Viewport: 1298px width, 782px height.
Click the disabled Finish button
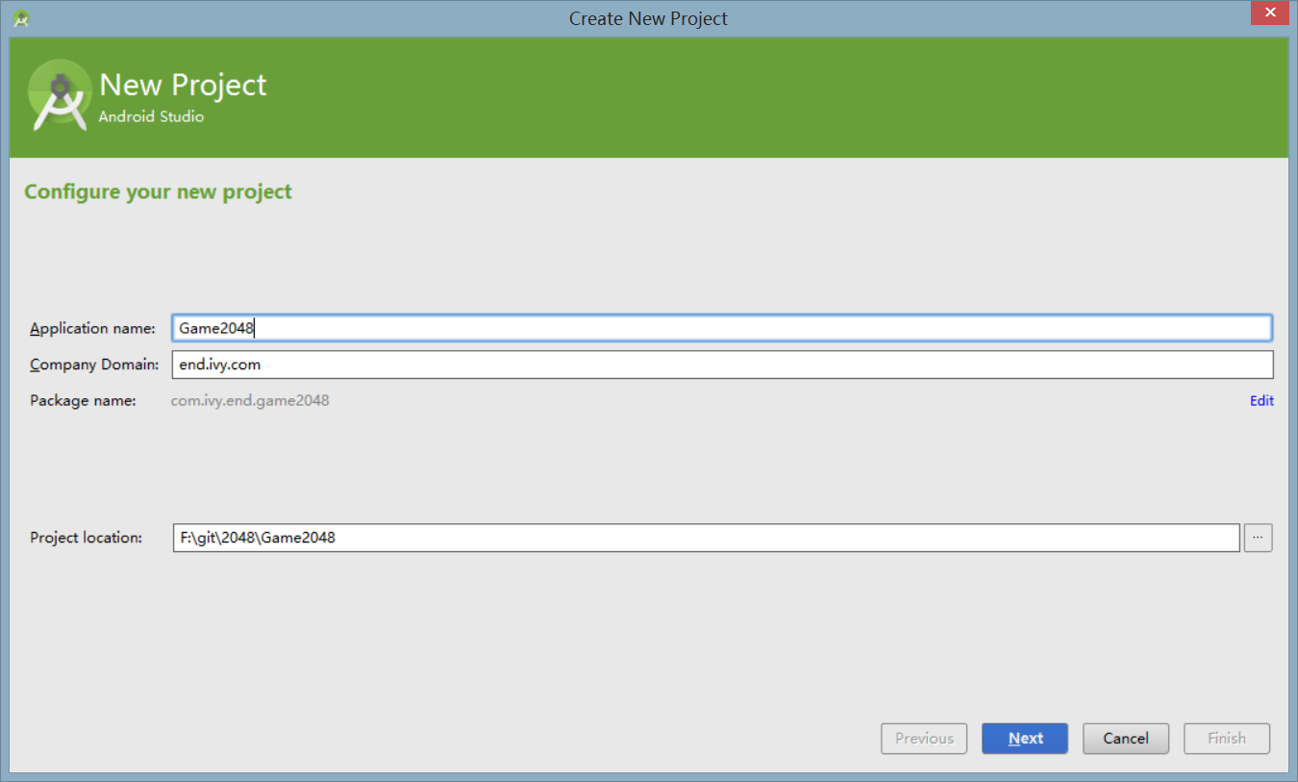(x=1227, y=739)
